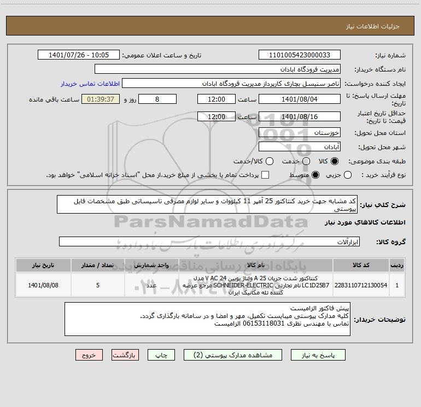Select the خدمت radio button
421x407 pixels.
tap(306, 161)
